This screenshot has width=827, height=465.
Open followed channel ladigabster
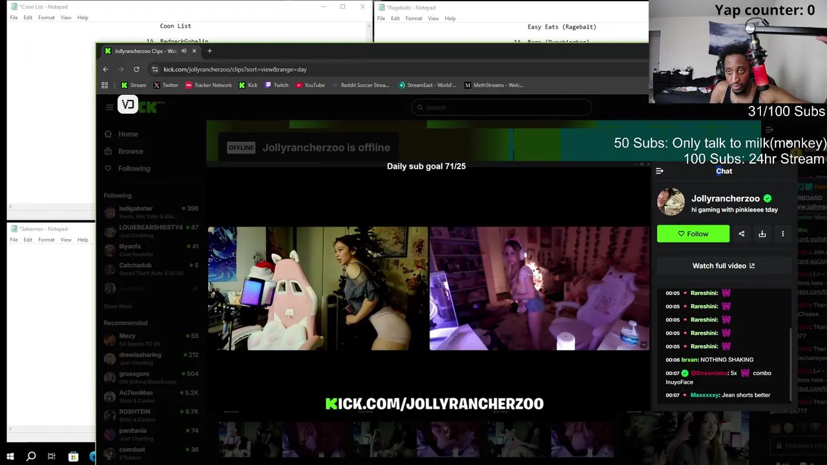pyautogui.click(x=151, y=212)
